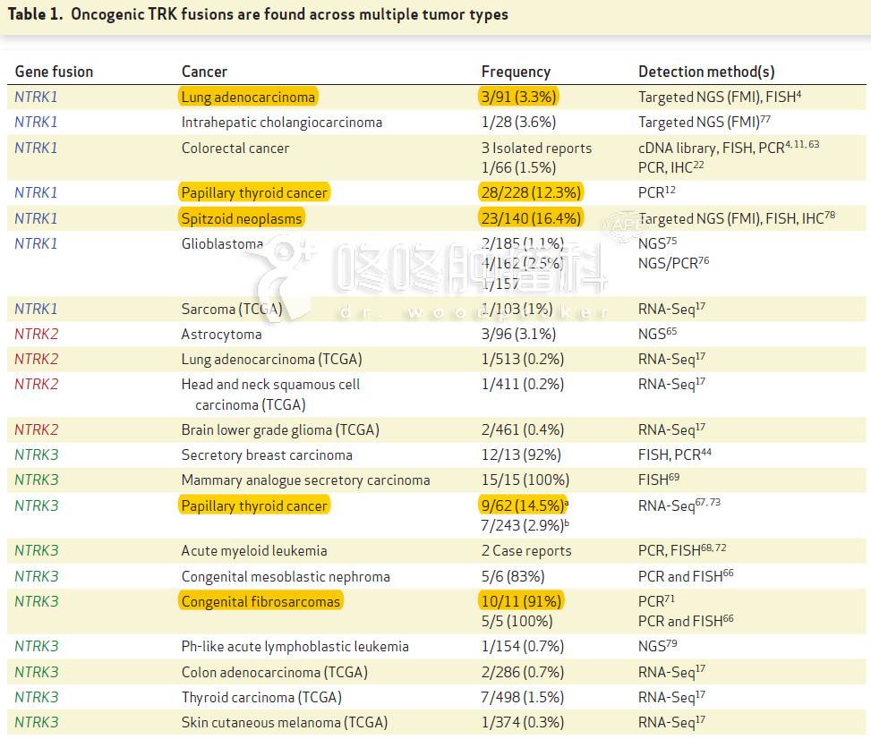Select the highlighted "10/11 (91%)" frequency
Screen dimensions: 871x739
tap(521, 601)
